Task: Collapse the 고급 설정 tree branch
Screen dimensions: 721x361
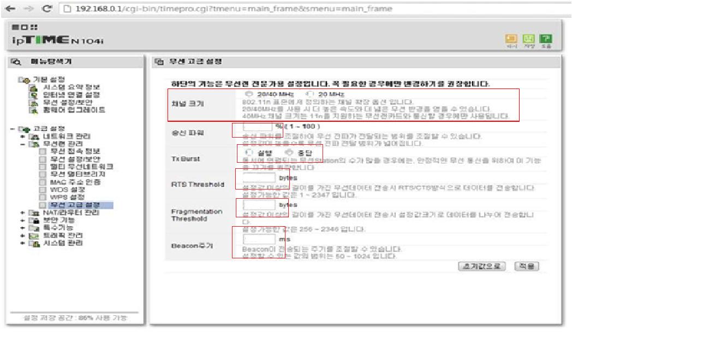Action: 12,129
